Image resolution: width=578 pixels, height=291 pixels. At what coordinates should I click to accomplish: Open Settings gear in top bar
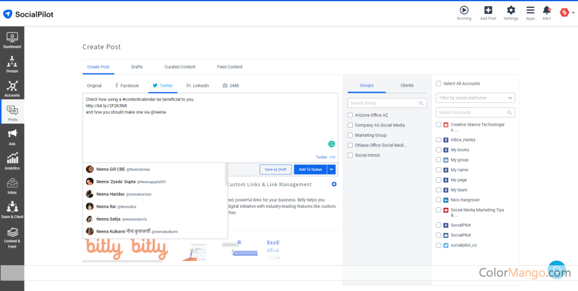tap(511, 13)
